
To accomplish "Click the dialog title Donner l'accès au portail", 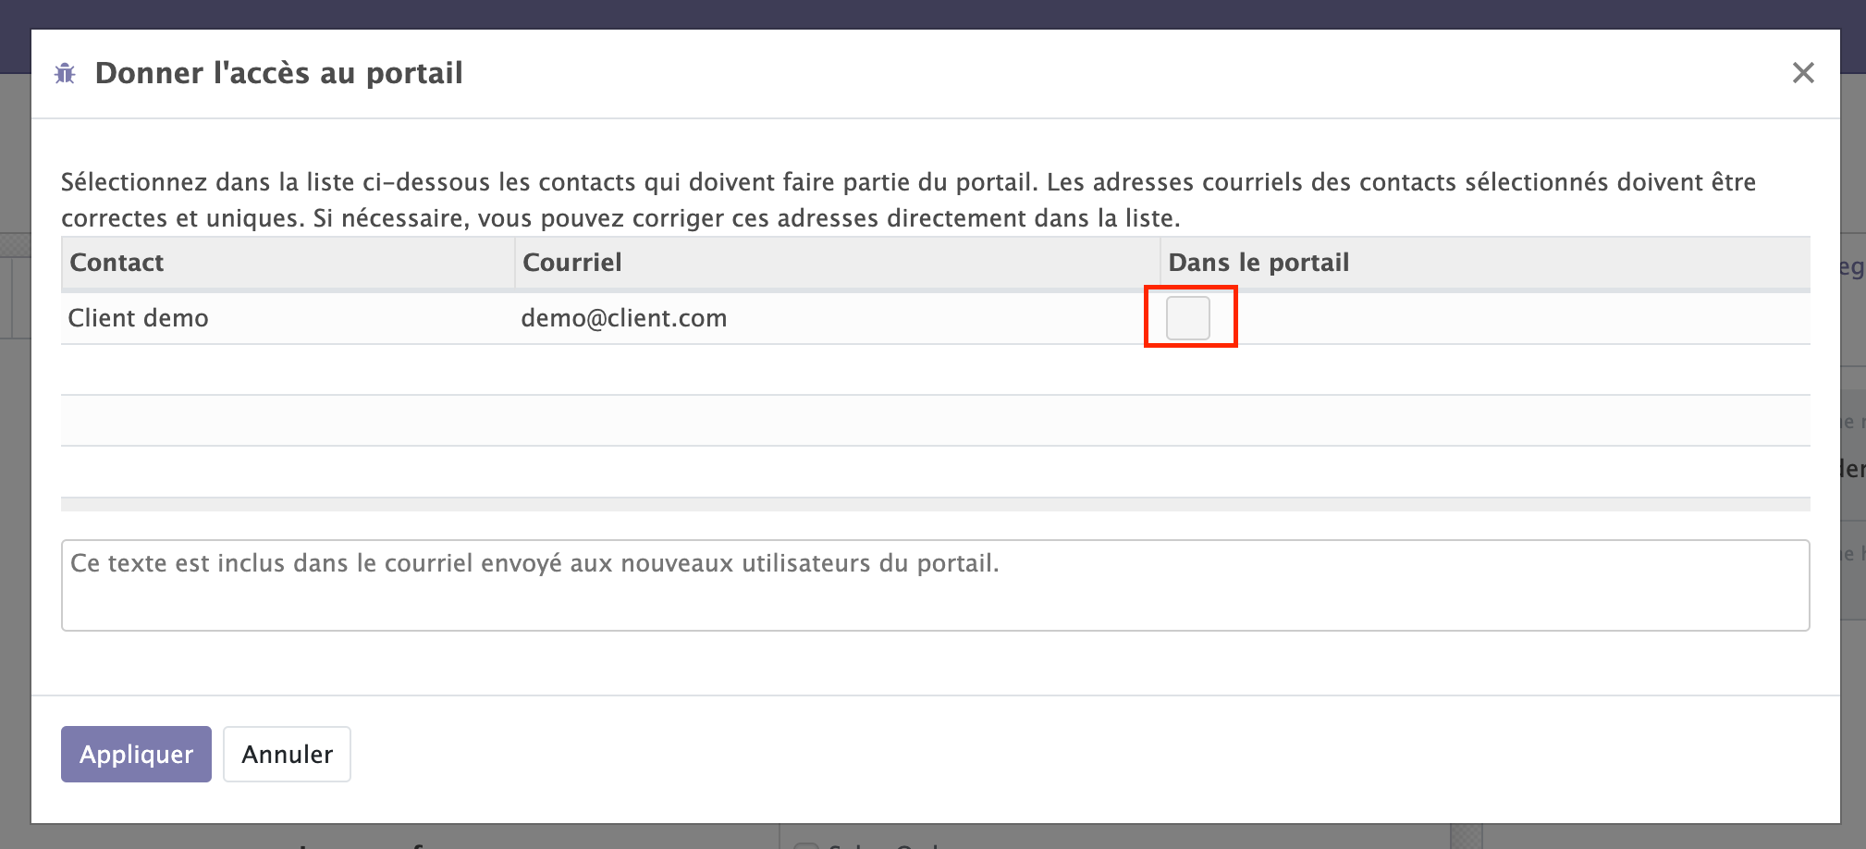I will click(278, 73).
